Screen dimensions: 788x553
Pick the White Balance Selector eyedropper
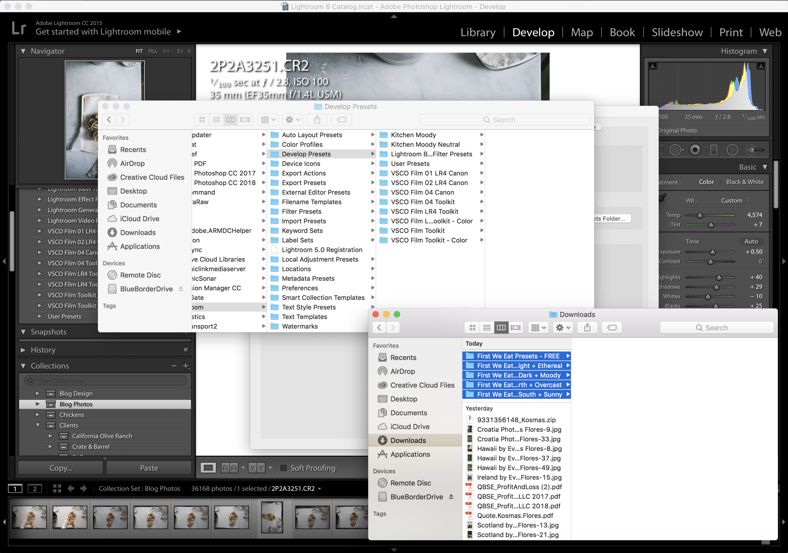pos(662,199)
